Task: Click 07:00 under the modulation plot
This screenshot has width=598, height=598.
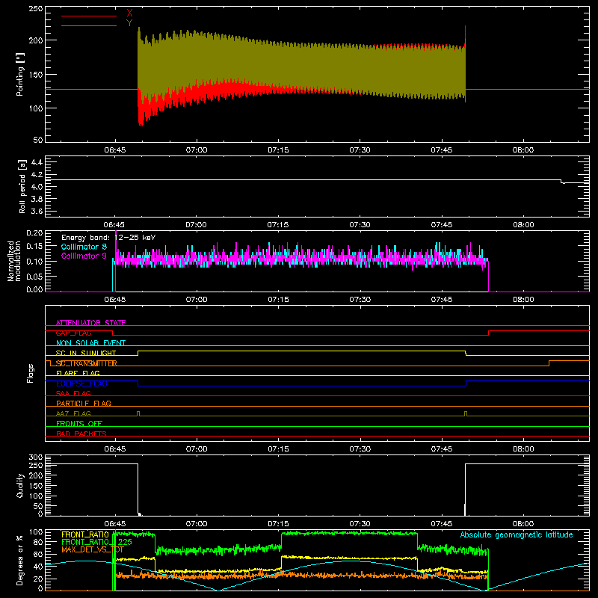Action: (197, 300)
